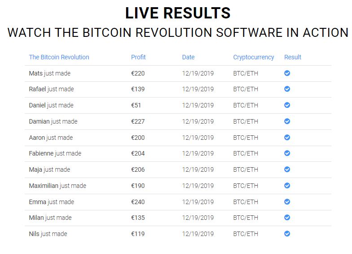Select the verified badge in Daniel's row

(x=287, y=105)
